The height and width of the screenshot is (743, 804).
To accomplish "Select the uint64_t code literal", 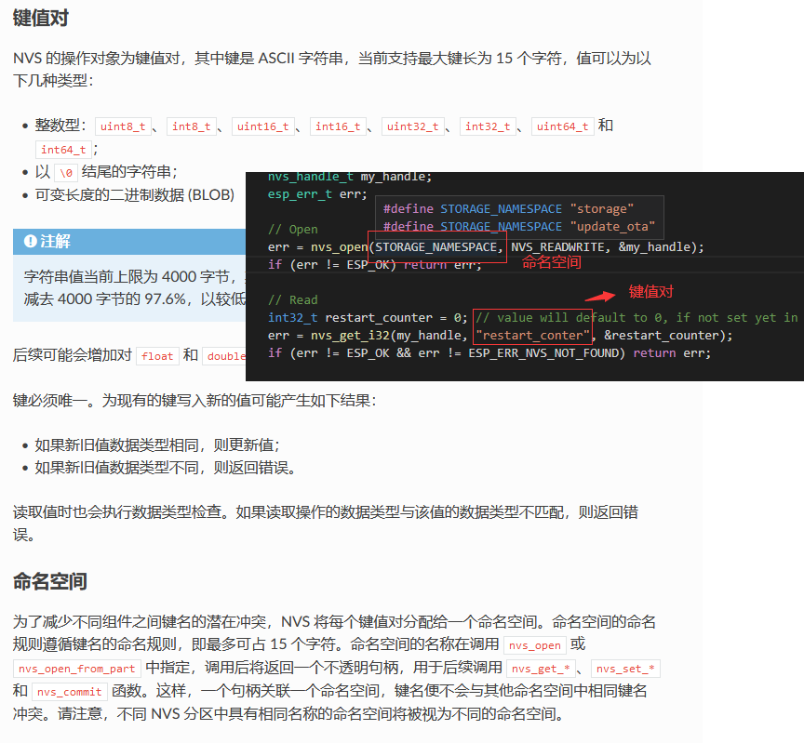I will (x=562, y=126).
